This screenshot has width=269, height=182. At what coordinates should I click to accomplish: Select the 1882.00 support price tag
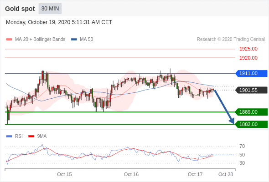(251, 124)
